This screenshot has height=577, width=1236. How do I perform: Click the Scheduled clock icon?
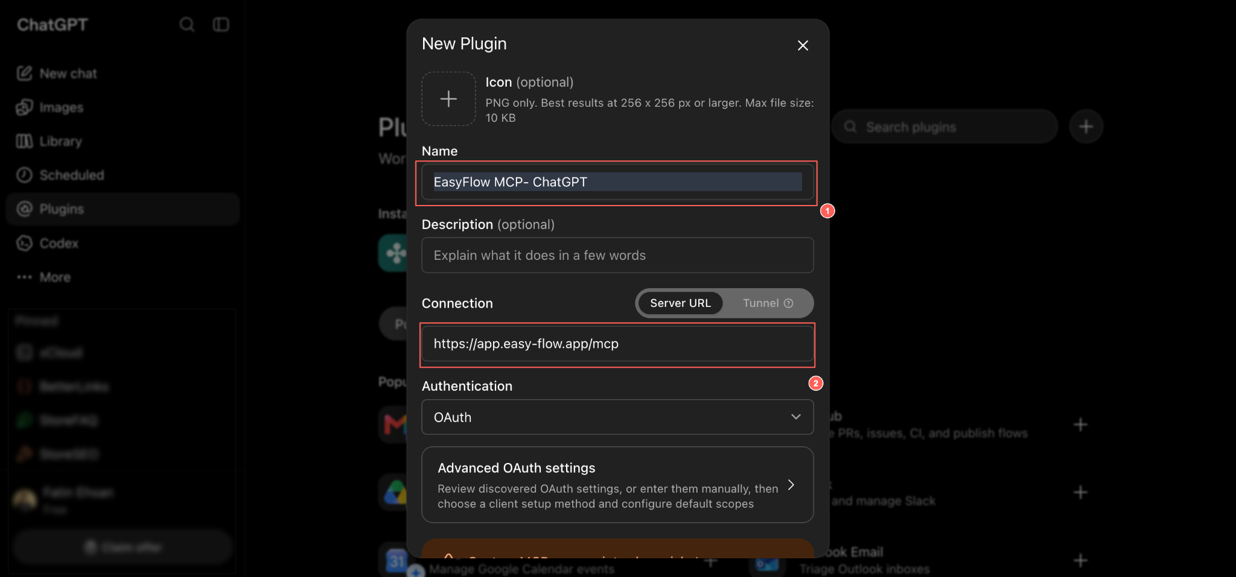[x=24, y=175]
